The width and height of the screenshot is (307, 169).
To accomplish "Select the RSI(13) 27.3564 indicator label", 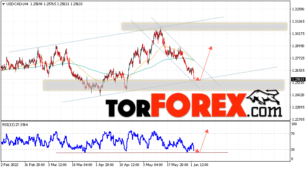I will point(15,125).
